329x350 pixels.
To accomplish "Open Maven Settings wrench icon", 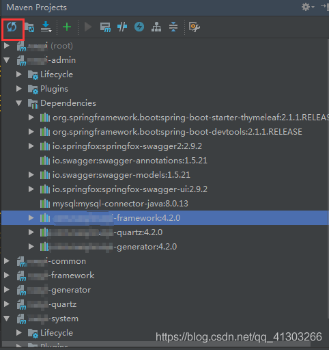I will point(195,27).
